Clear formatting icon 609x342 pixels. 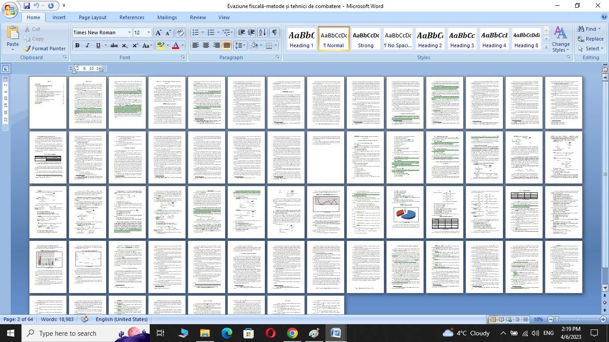pyautogui.click(x=180, y=33)
